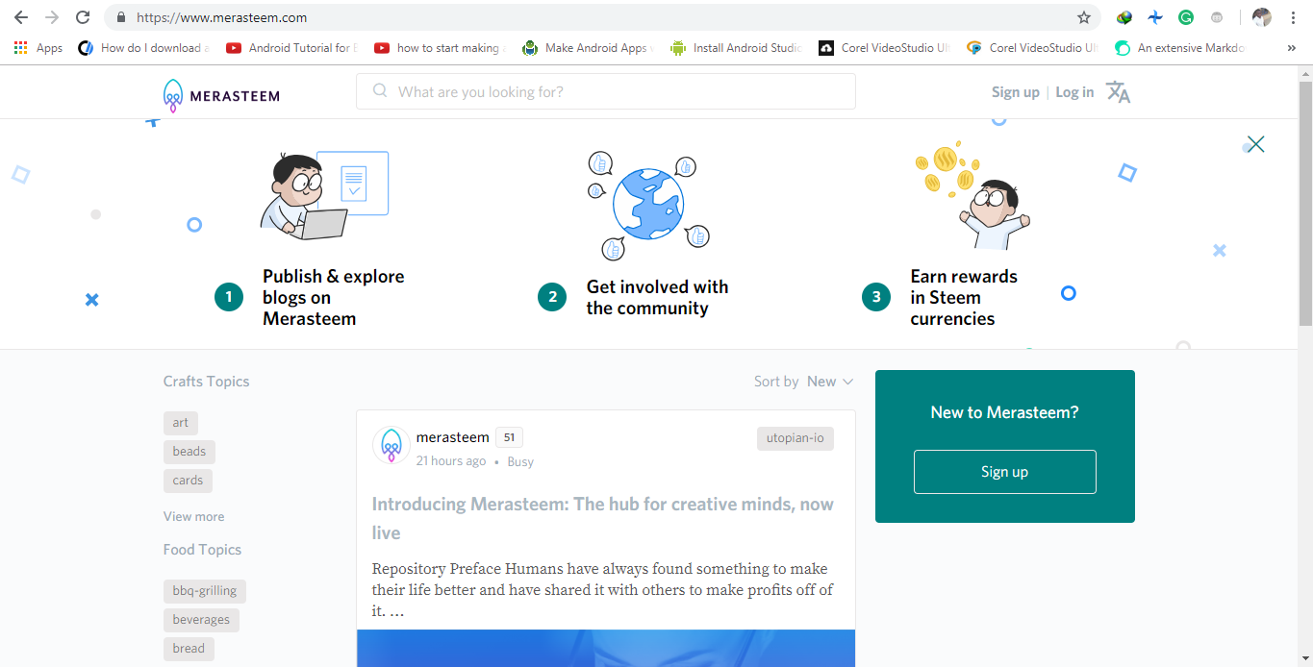The image size is (1313, 667).
Task: Select the beverages topic tag
Action: pos(201,620)
